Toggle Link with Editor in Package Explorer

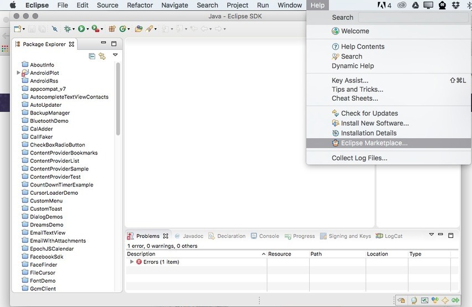click(x=102, y=56)
